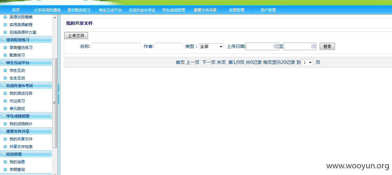Open 单元测试 in sidebar
This screenshot has height=175, width=392.
coord(17,108)
